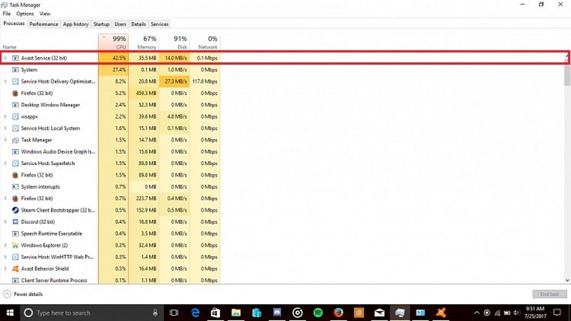Click the Task Manager process icon in list
Viewport: 571px width, 321px height.
(x=15, y=140)
